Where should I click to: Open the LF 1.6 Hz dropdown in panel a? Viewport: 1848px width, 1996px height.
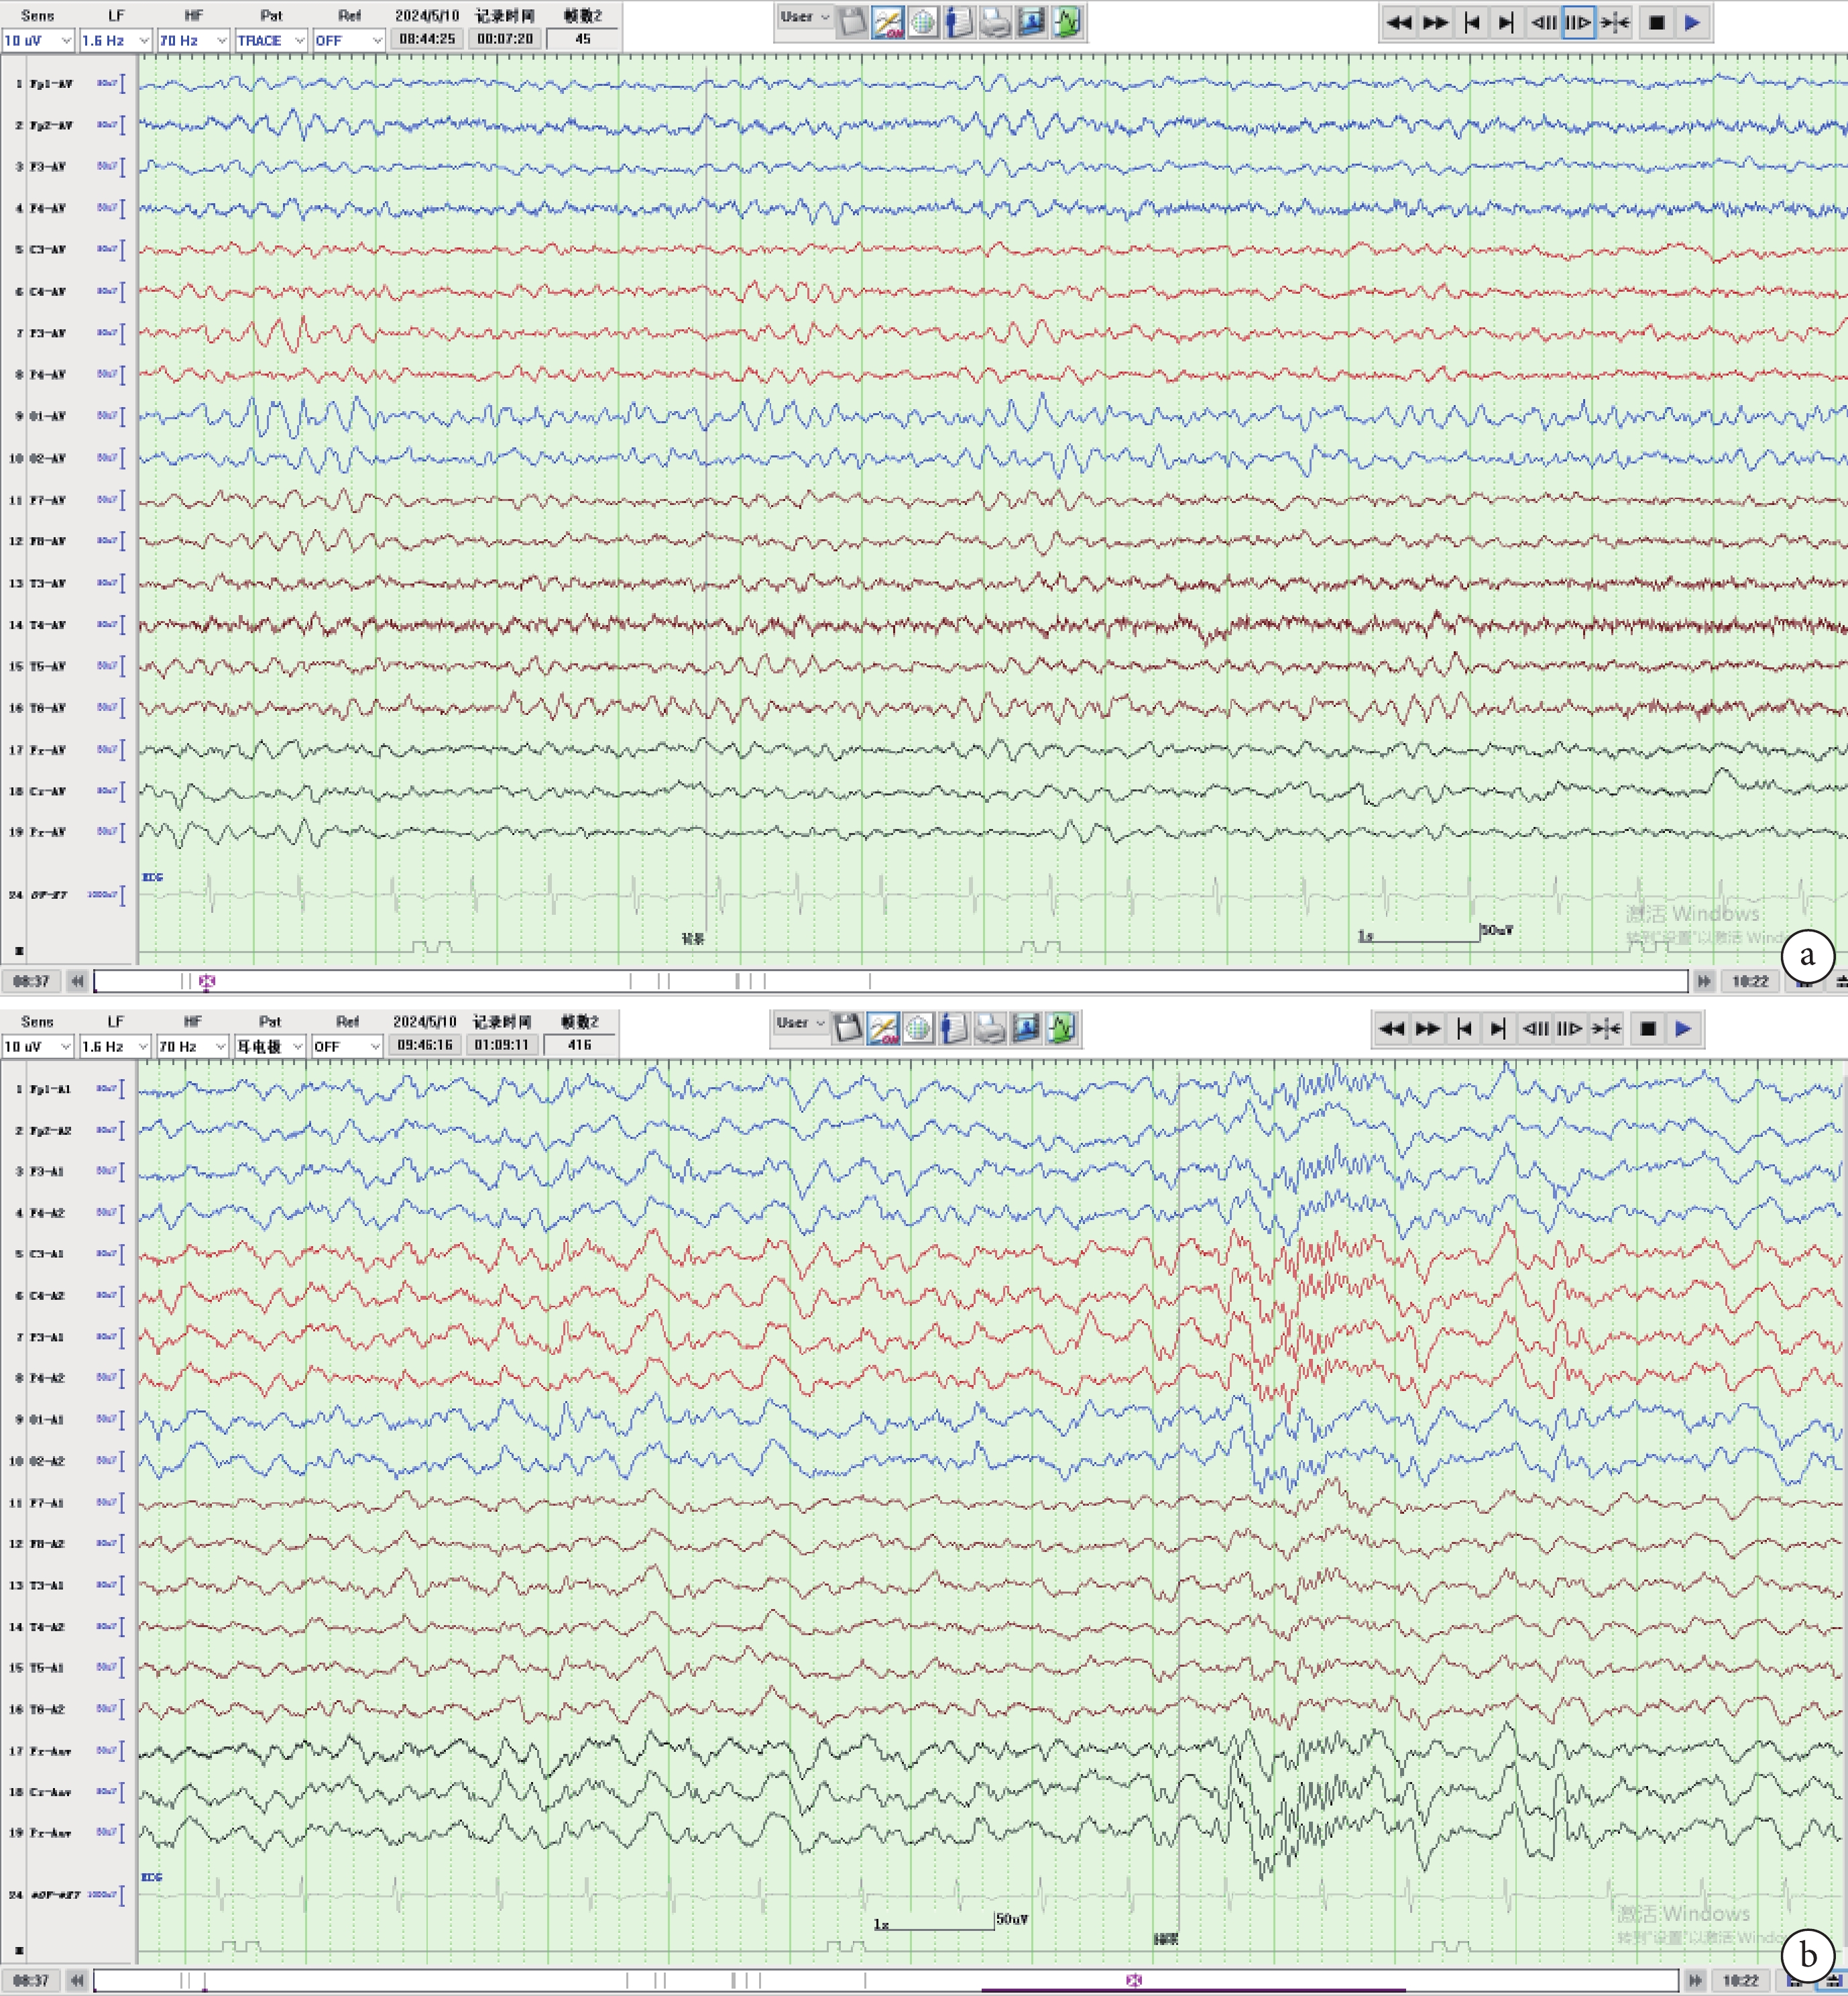coord(116,40)
